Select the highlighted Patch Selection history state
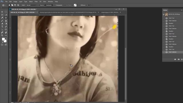 (173, 52)
